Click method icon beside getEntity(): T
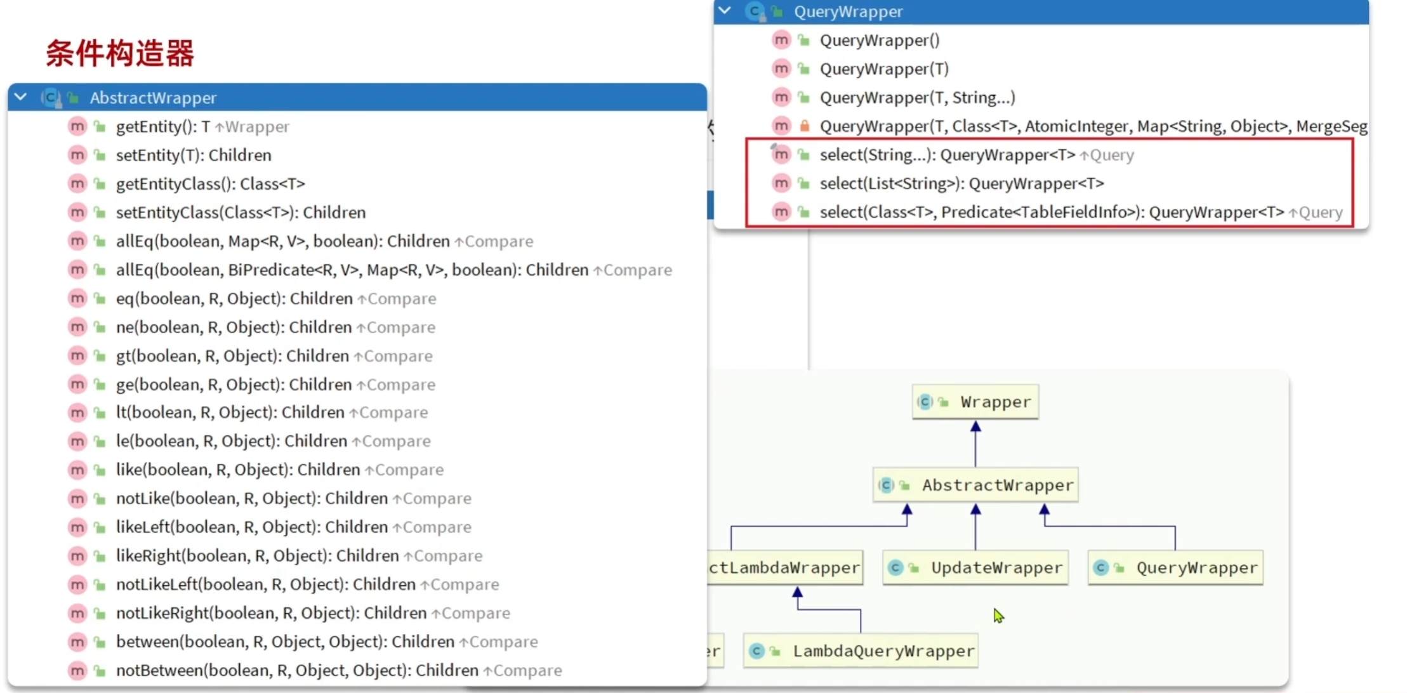Screen dimensions: 1407x693 [77, 126]
